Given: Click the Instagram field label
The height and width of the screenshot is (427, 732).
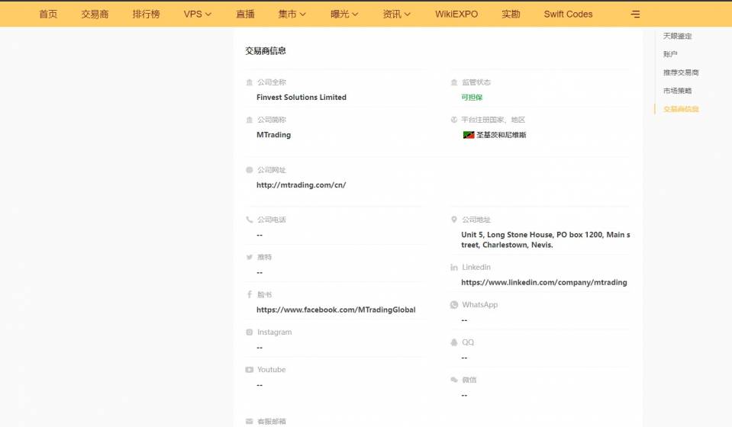Looking at the screenshot, I should click(275, 332).
